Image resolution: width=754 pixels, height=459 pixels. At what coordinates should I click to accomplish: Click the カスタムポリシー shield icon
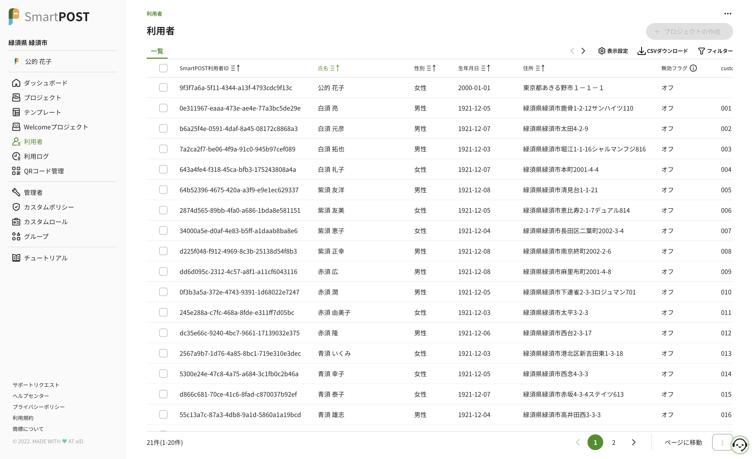tap(16, 207)
